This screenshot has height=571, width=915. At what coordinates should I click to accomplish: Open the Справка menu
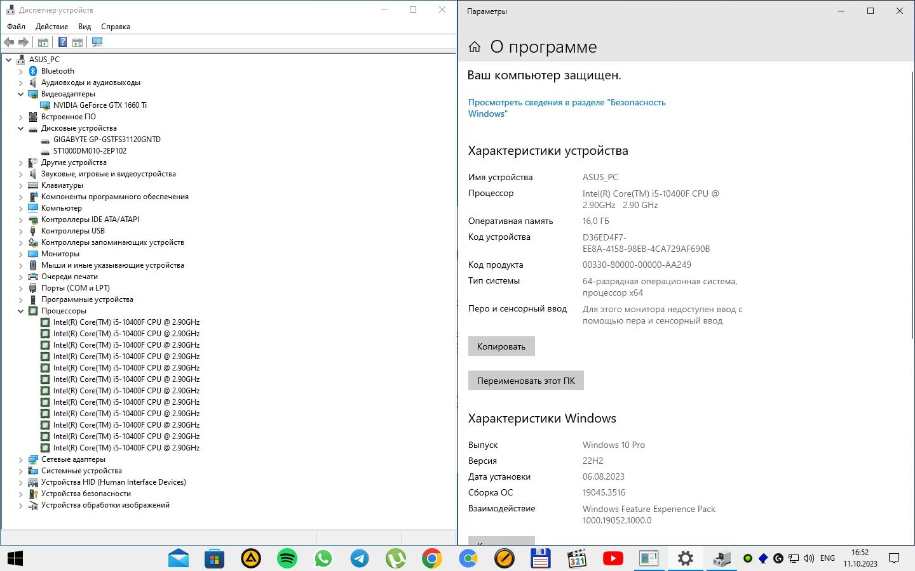[116, 27]
